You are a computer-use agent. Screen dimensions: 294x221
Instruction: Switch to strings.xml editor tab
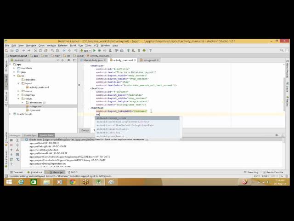(x=149, y=60)
